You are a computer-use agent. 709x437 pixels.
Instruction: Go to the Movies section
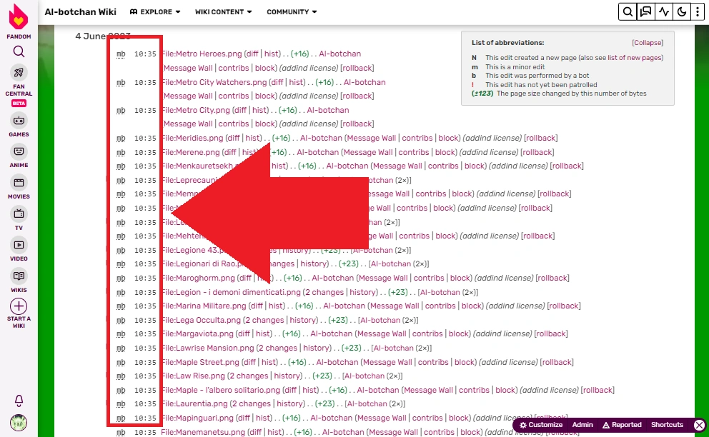pyautogui.click(x=19, y=188)
